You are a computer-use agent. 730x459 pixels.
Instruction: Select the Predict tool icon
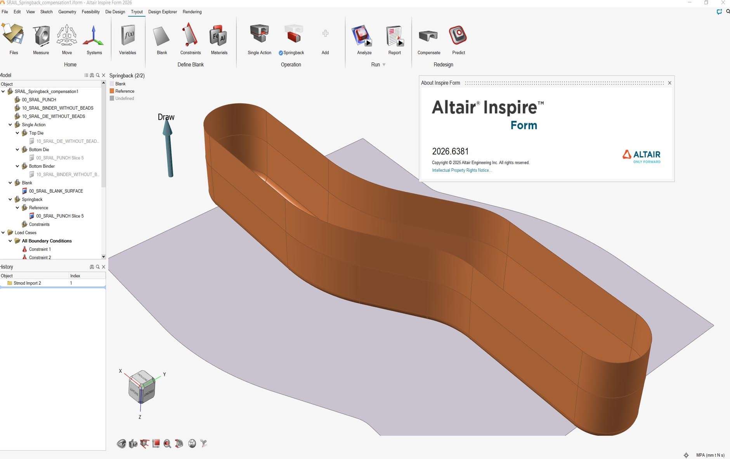point(458,36)
